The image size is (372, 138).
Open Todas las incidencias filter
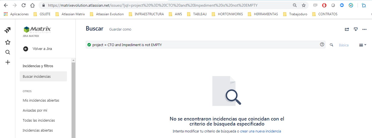tap(39, 120)
